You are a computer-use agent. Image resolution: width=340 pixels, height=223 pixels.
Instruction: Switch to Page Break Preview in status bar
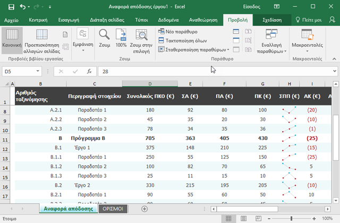click(x=258, y=218)
